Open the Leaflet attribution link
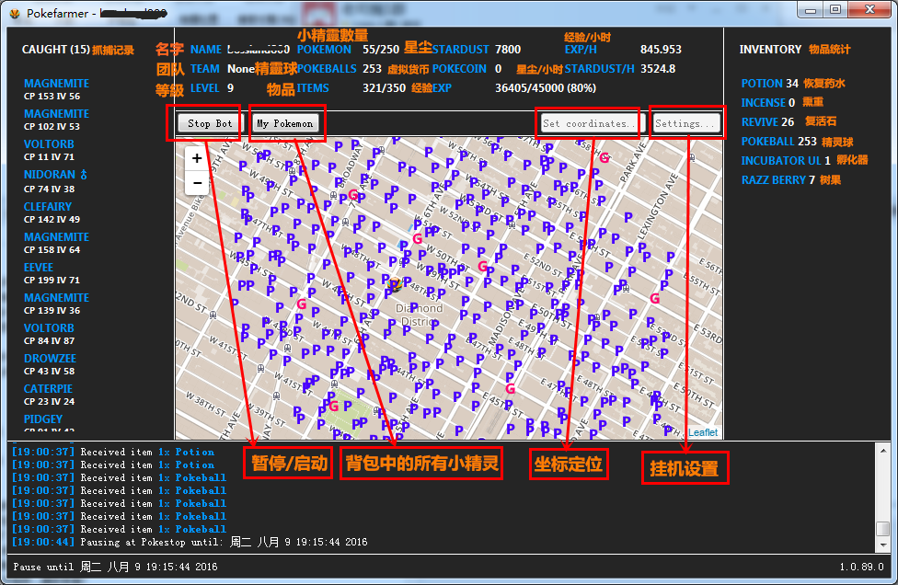Viewport: 898px width, 585px height. click(x=703, y=432)
